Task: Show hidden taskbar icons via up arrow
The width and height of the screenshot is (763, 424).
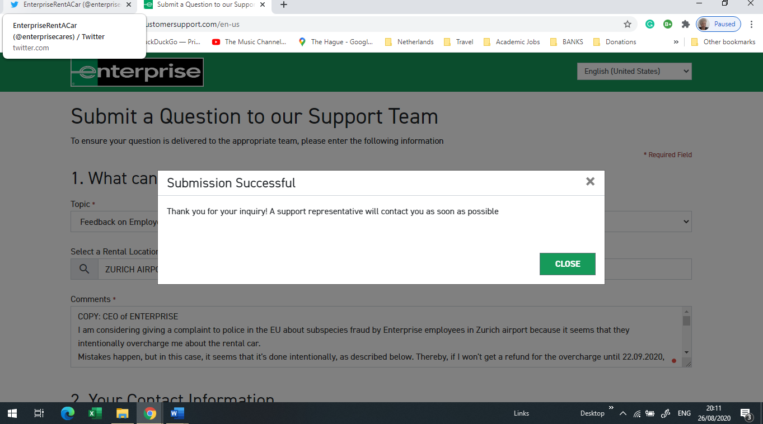Action: (x=622, y=413)
